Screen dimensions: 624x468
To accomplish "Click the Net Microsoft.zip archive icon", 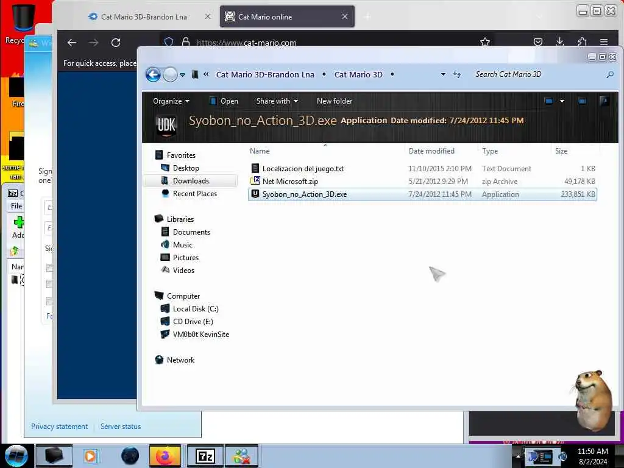I will pos(255,181).
